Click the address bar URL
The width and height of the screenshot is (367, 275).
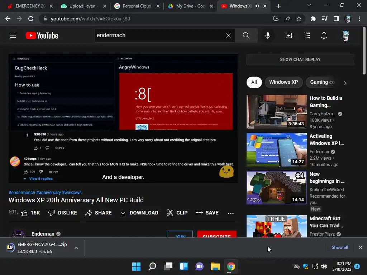point(90,19)
